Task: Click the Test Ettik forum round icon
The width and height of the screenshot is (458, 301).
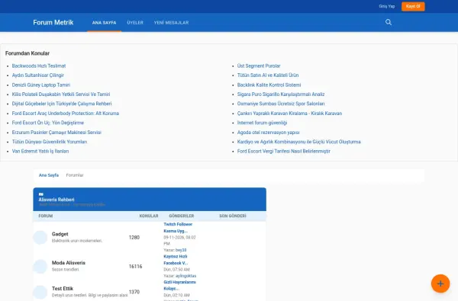Action: (40, 292)
